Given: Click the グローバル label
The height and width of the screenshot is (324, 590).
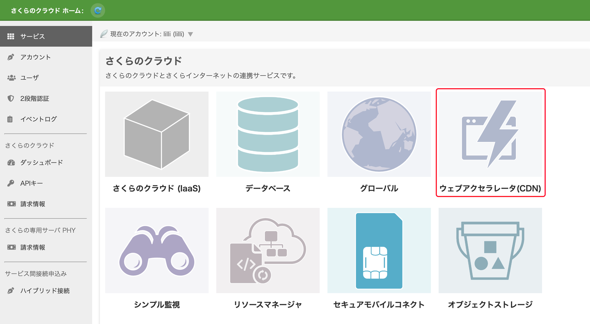Looking at the screenshot, I should (379, 188).
